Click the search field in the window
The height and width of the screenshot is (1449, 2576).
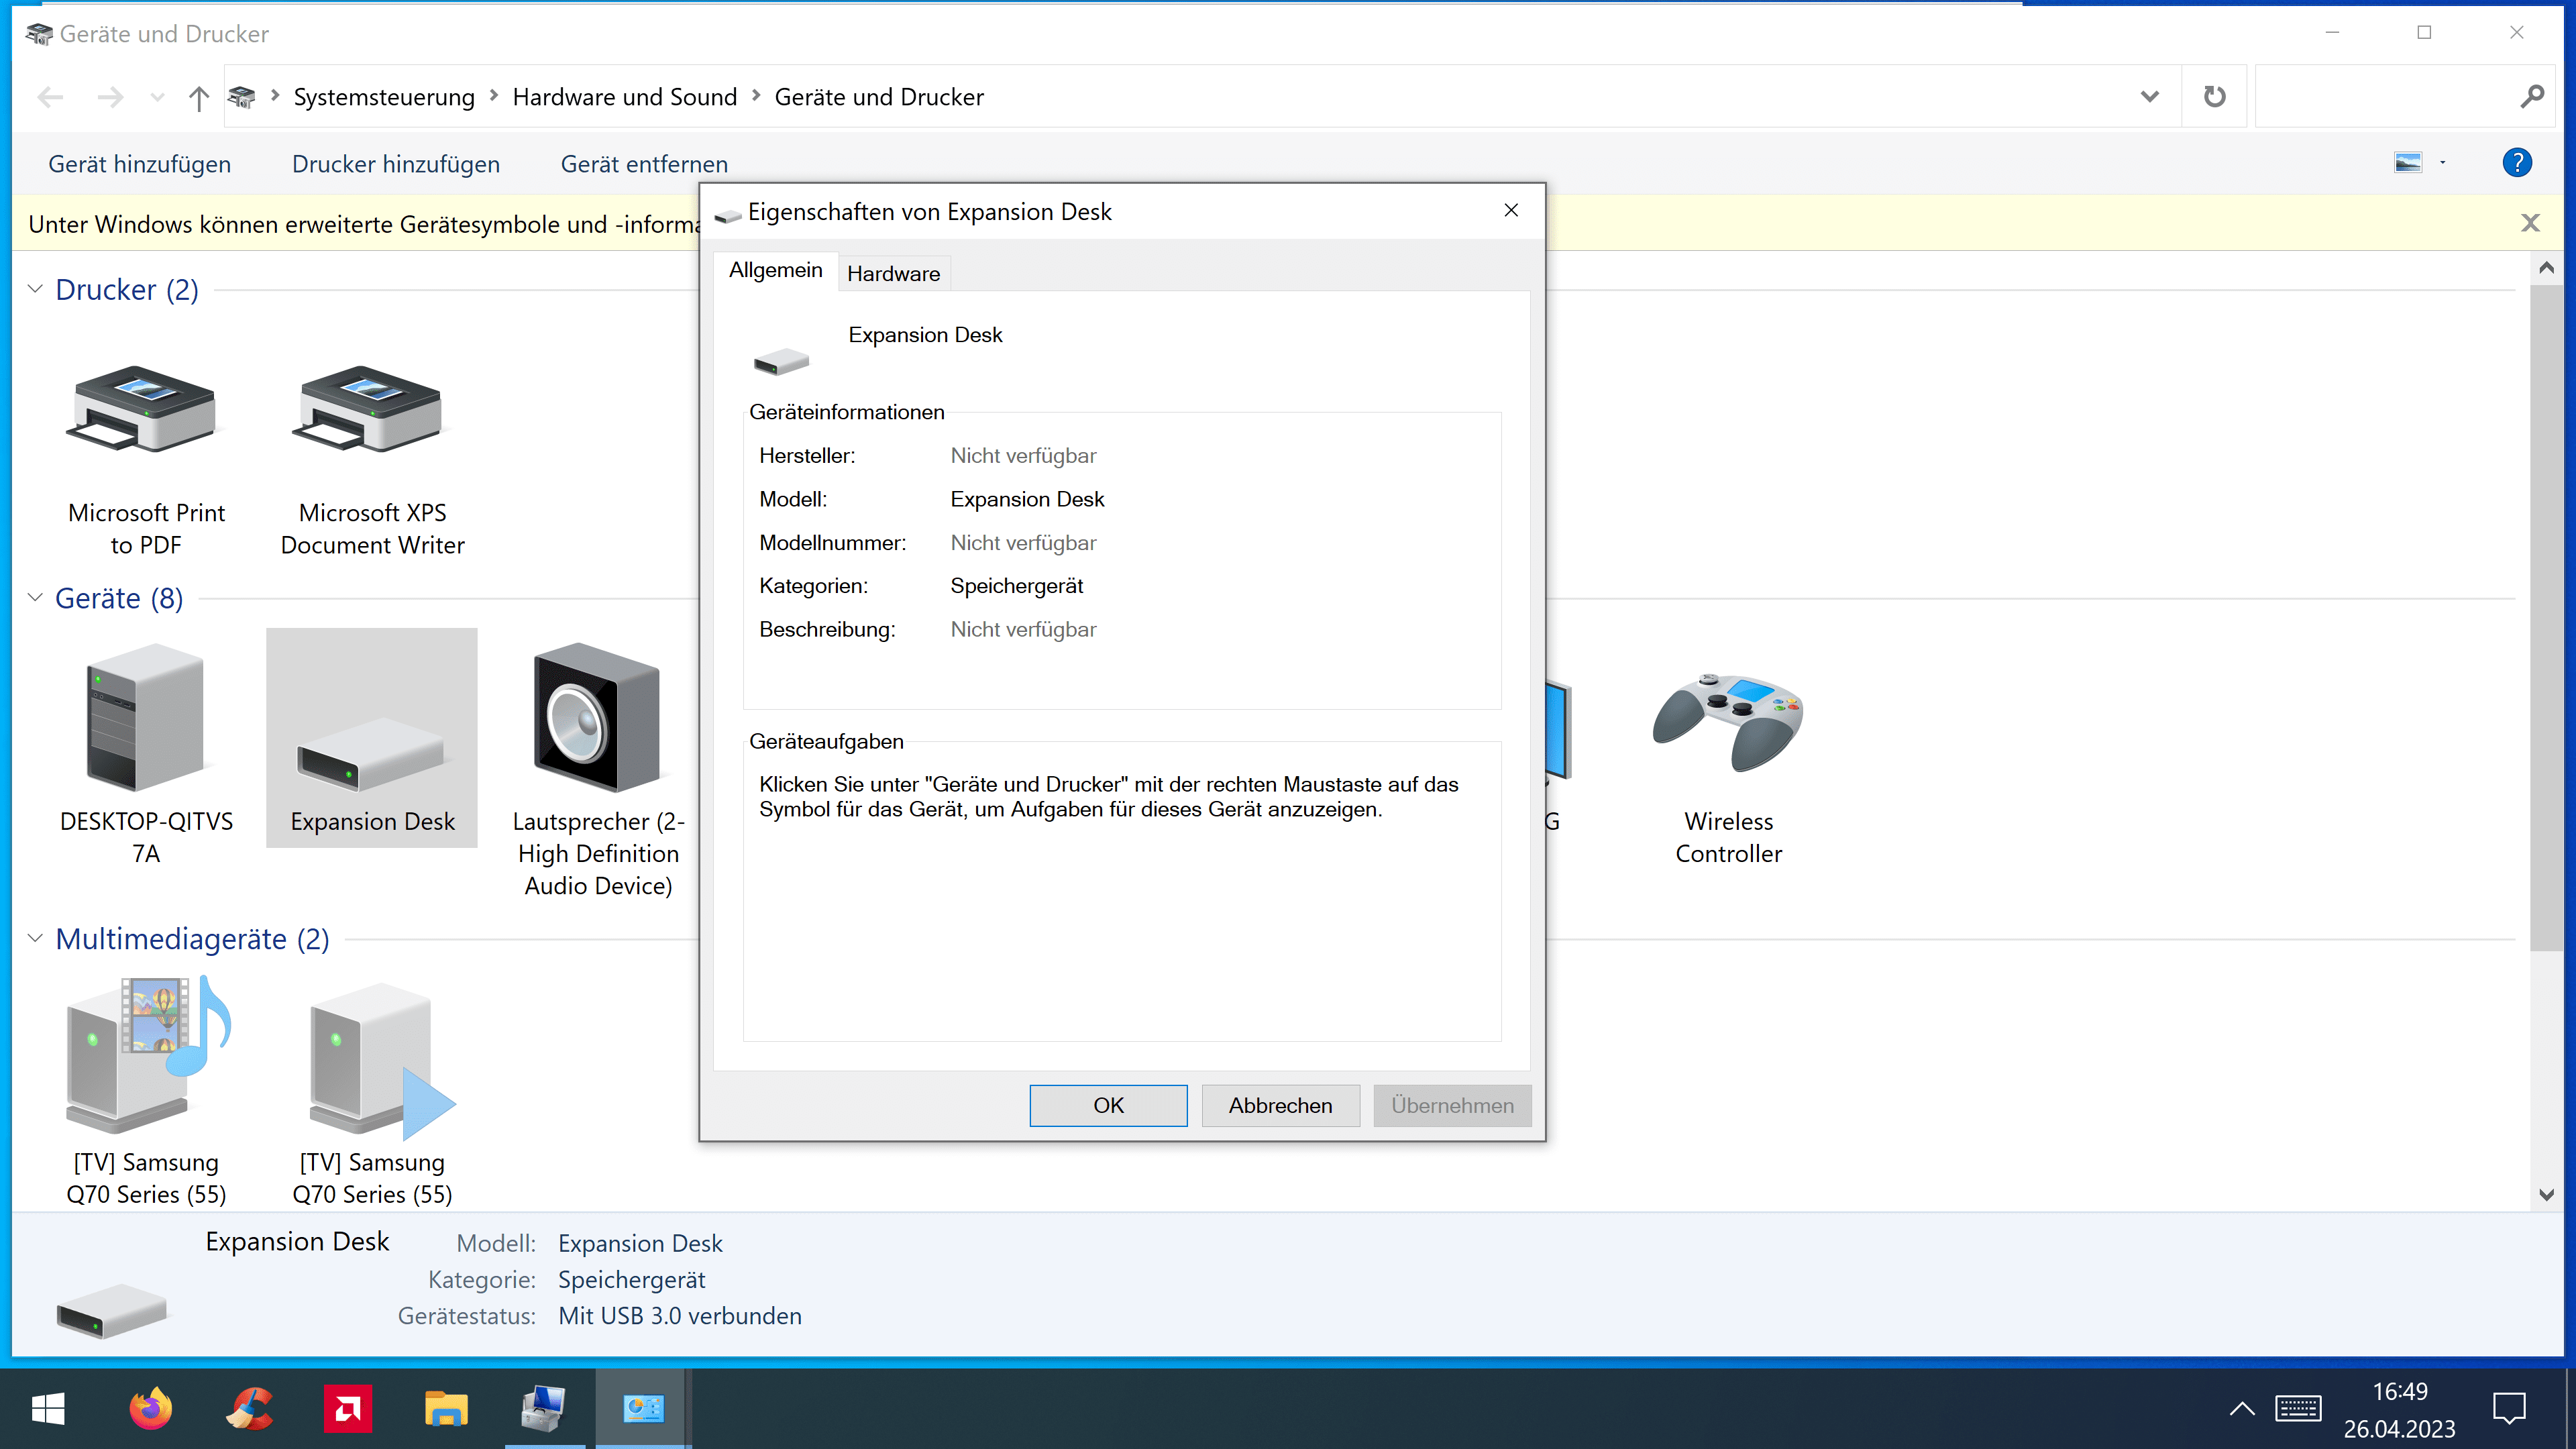(2385, 97)
